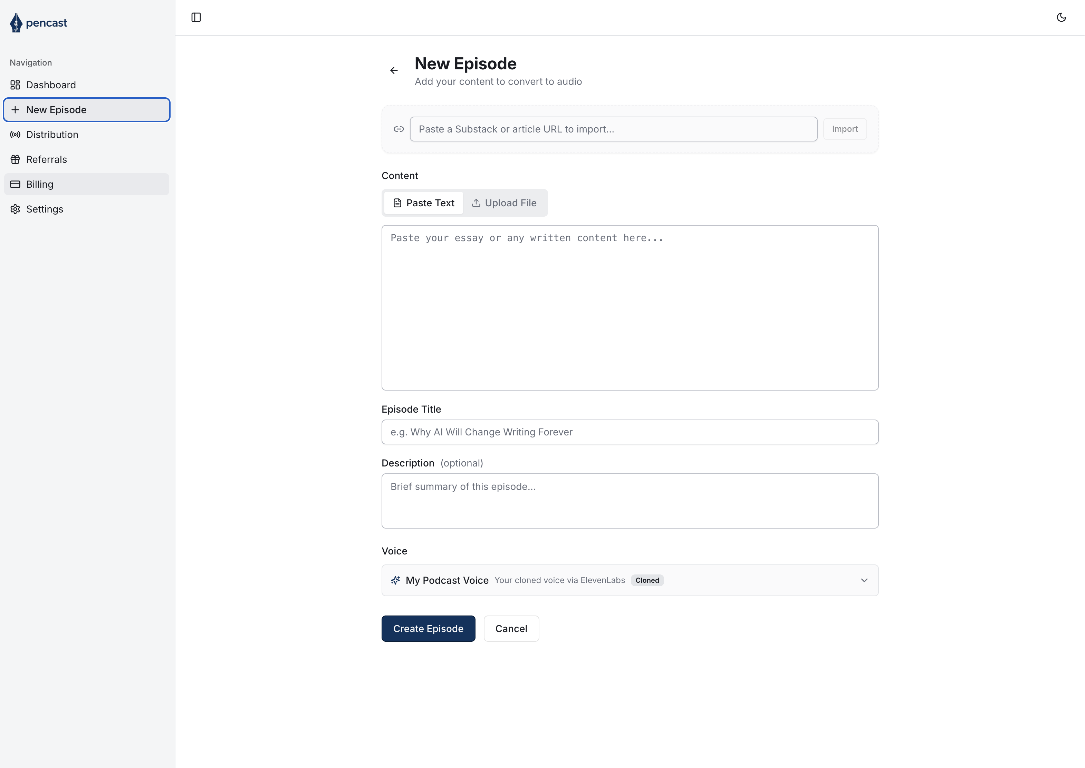Click the Import button
The image size is (1085, 768).
(845, 129)
